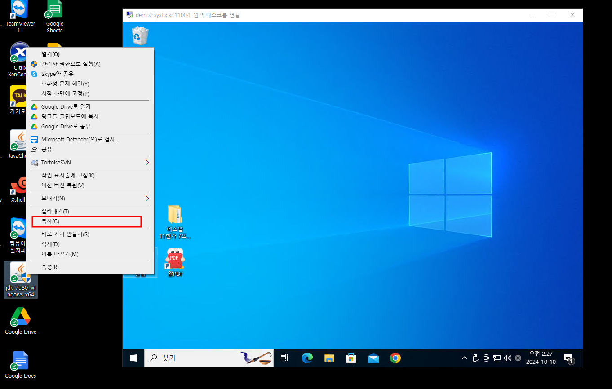Image resolution: width=612 pixels, height=389 pixels.
Task: Click 속성(R) in the context menu
Action: coord(50,267)
